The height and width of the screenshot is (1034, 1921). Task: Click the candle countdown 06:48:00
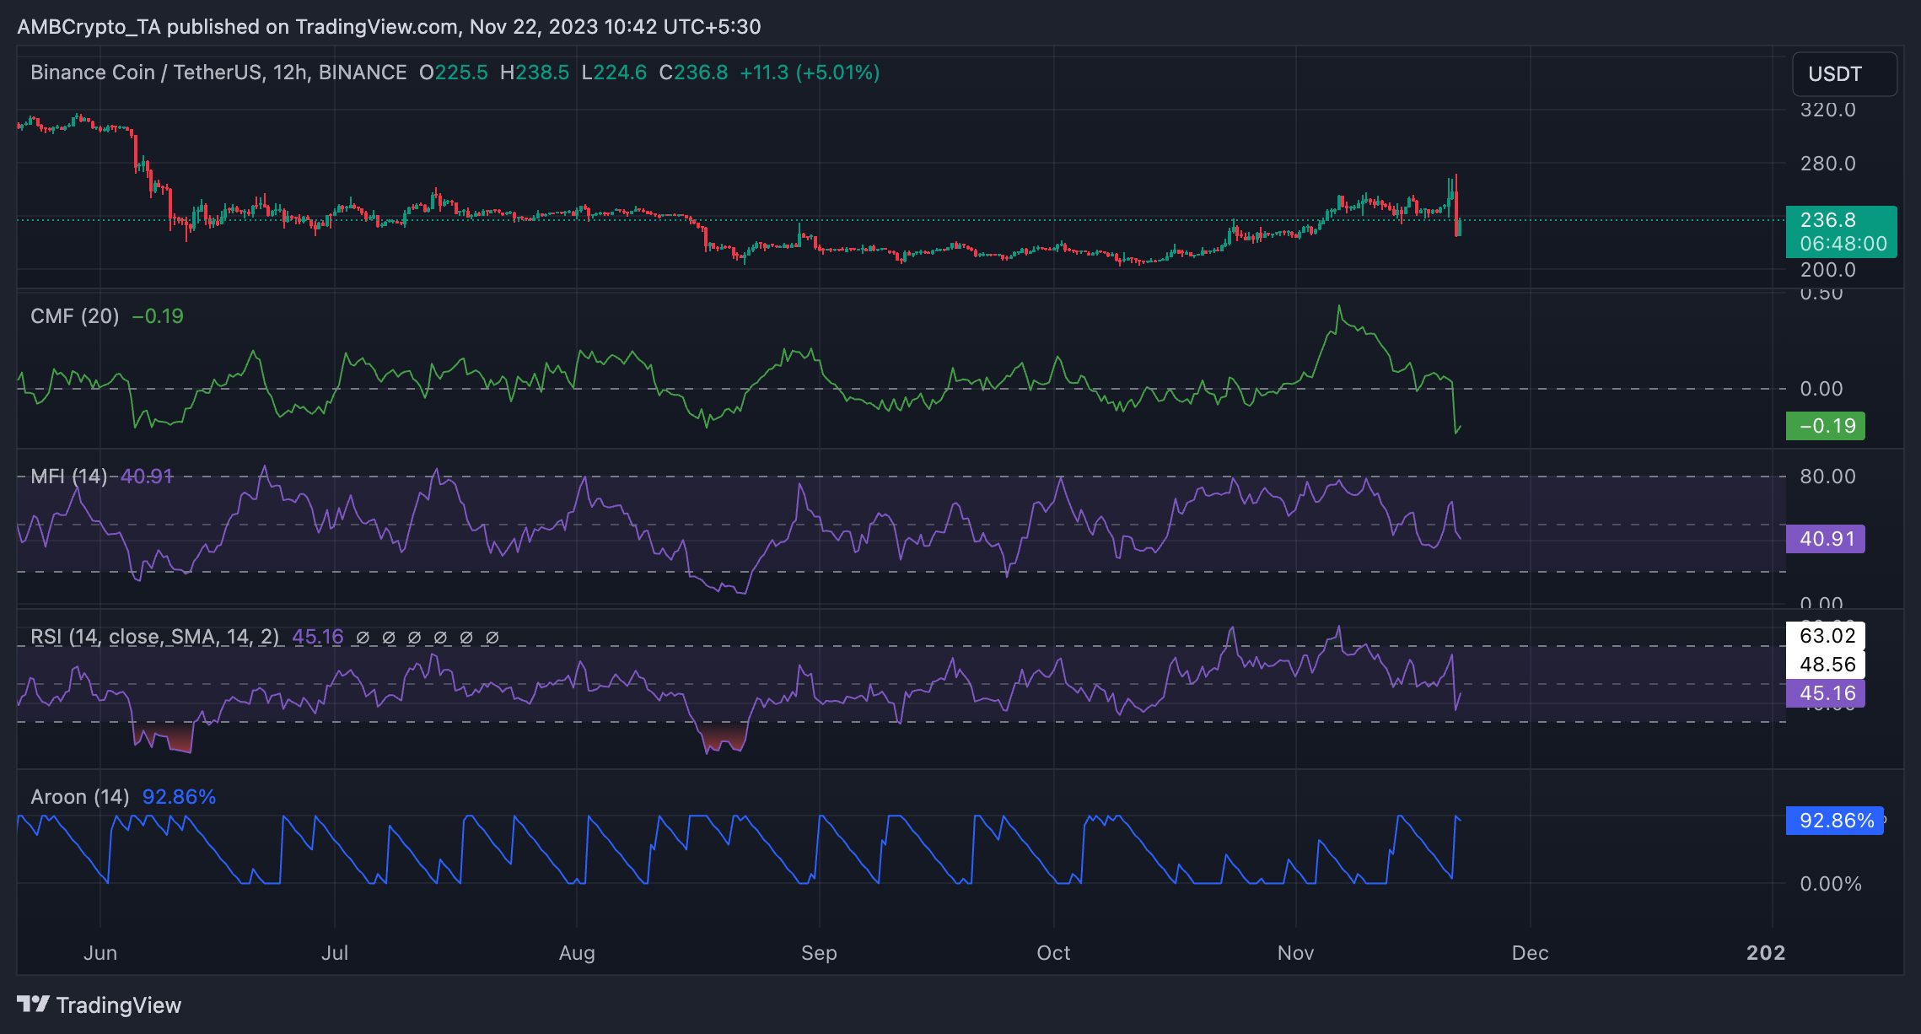(x=1843, y=244)
